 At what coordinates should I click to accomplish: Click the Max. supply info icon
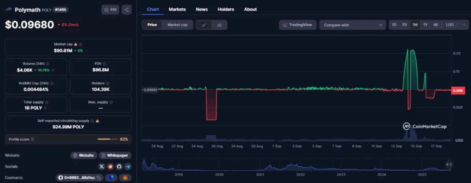click(111, 102)
